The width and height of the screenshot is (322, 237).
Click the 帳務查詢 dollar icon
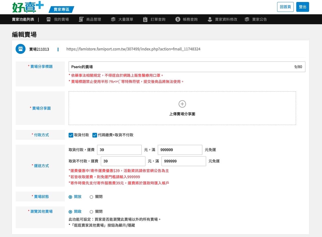pyautogui.click(x=178, y=19)
